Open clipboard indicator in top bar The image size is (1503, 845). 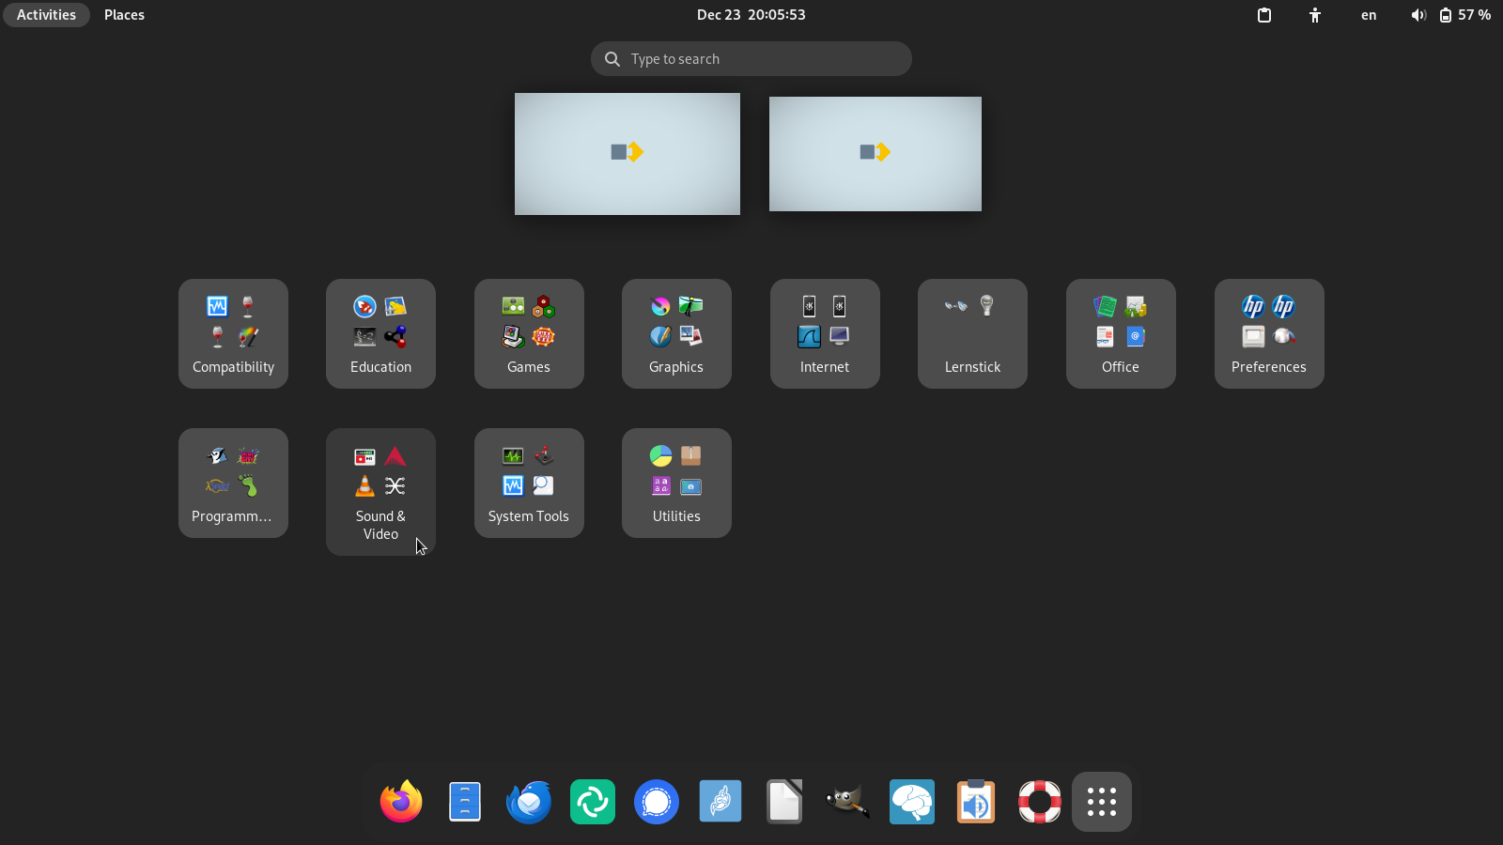tap(1264, 15)
